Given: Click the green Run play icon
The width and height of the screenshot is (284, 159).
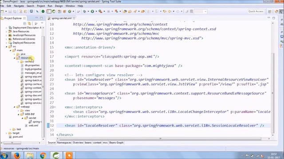Looking at the screenshot, I should 92,11.
